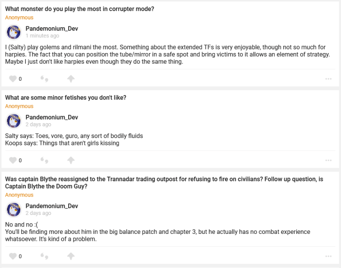
Task: Open Pandemonium_Dev avatar on corrupter mode post
Action: [14, 32]
